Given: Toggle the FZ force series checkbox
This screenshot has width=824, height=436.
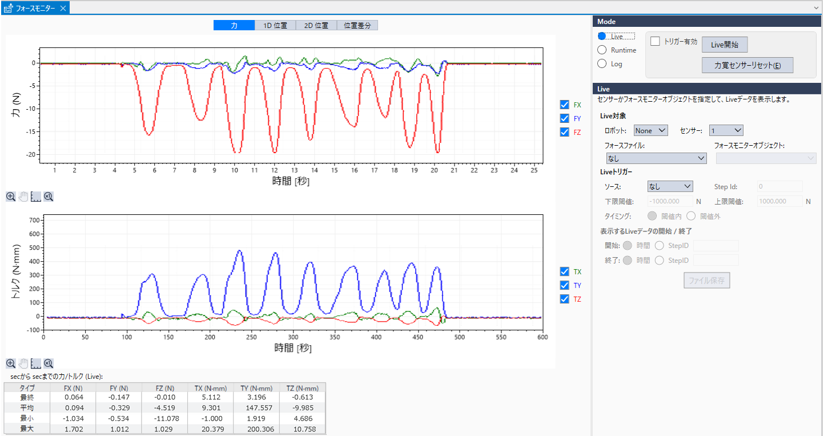Looking at the screenshot, I should click(565, 132).
